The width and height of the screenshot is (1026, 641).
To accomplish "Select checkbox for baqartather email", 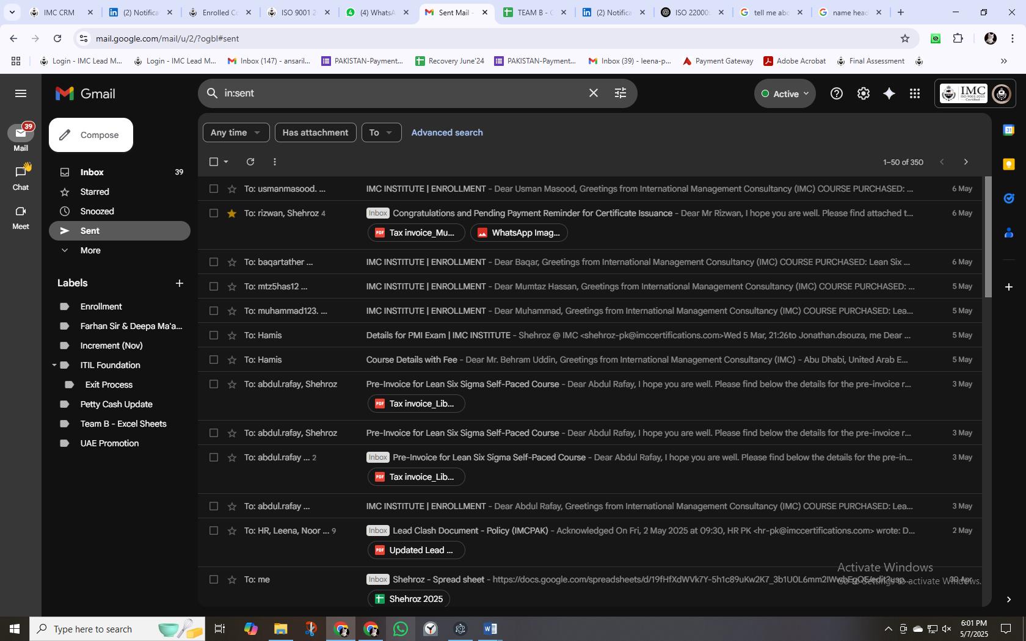I will 213,262.
